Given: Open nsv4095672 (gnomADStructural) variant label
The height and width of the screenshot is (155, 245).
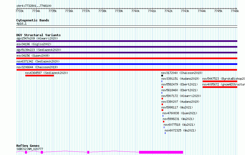Looking at the screenshot, I should pos(224,84).
